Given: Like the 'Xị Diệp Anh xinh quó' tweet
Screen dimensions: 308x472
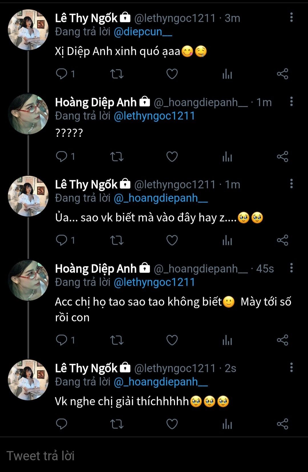Looking at the screenshot, I should tap(172, 74).
